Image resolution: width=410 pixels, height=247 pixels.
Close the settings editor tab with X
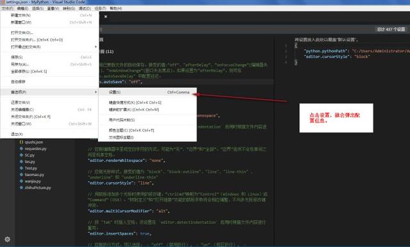tap(106, 17)
